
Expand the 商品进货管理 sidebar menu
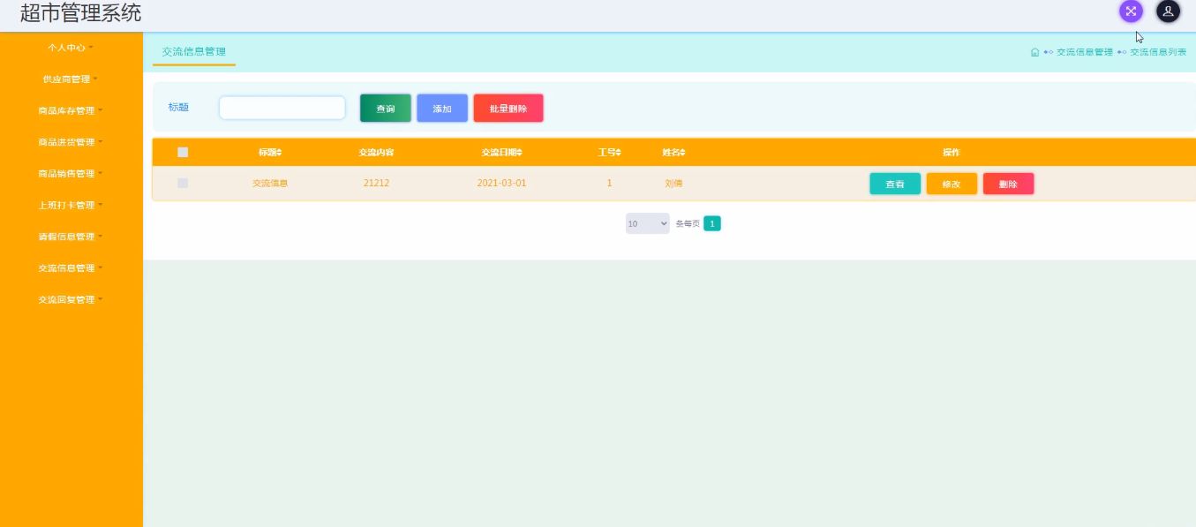pos(71,142)
